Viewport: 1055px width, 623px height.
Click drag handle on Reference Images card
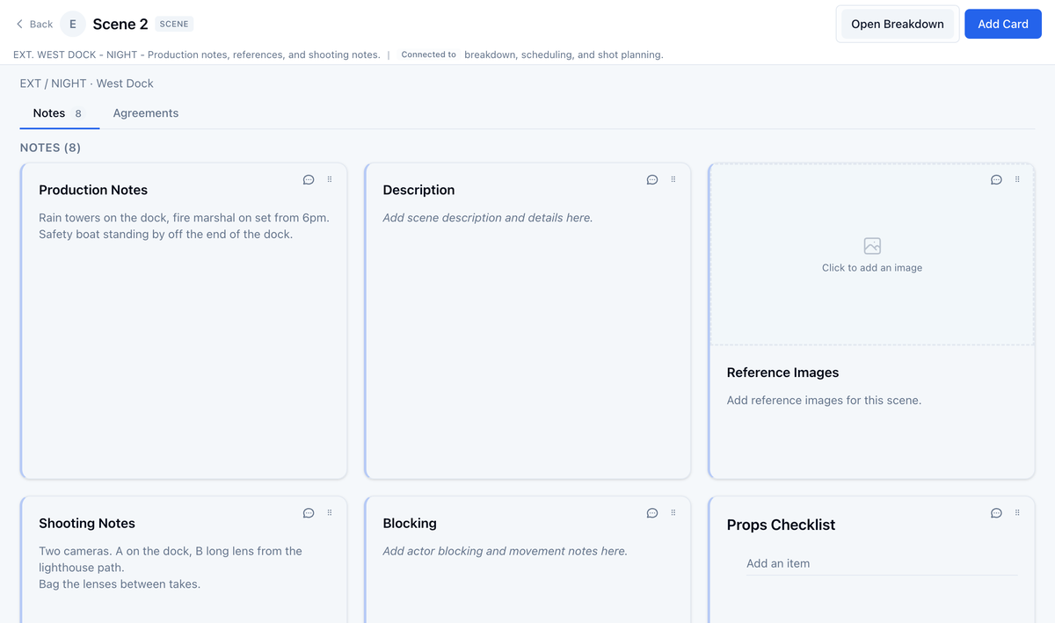(1017, 179)
